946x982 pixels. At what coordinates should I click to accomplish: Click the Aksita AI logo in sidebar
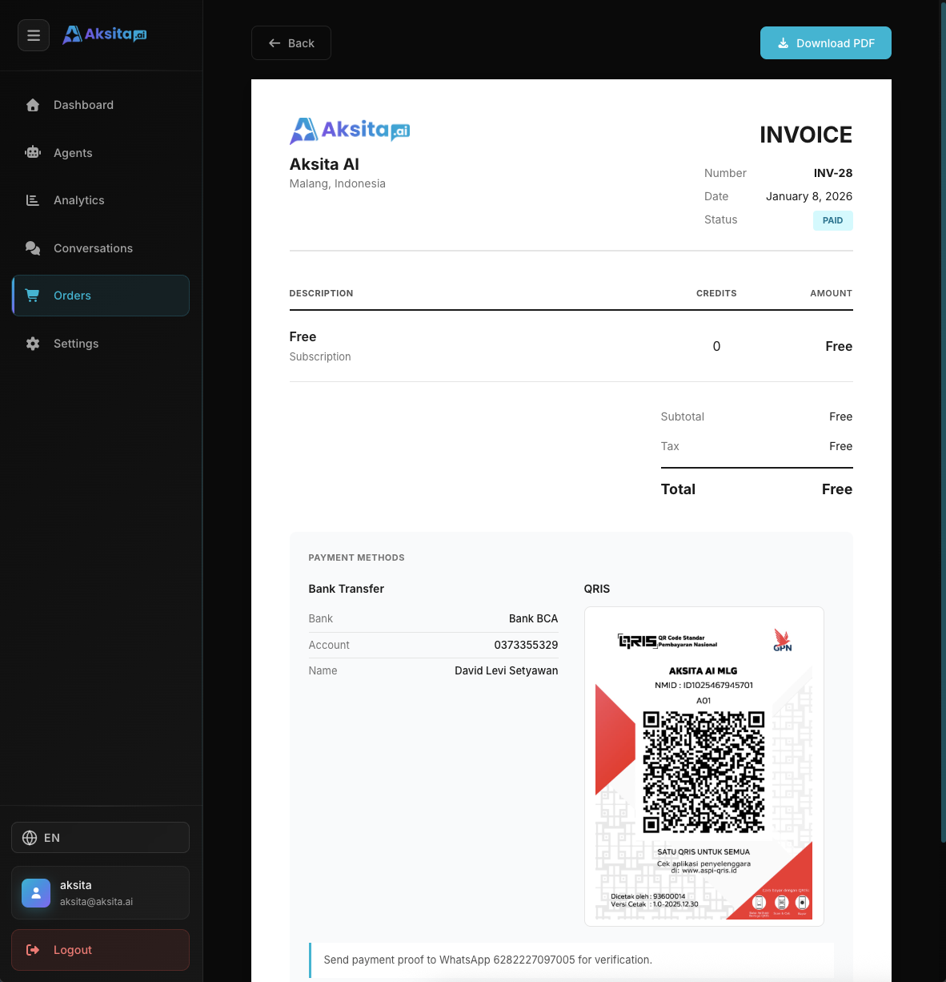(104, 34)
